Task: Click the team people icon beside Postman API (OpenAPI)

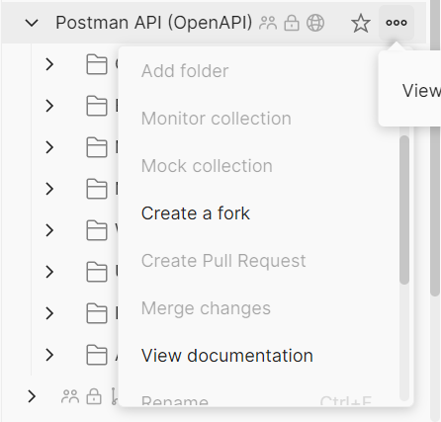Action: (x=268, y=23)
